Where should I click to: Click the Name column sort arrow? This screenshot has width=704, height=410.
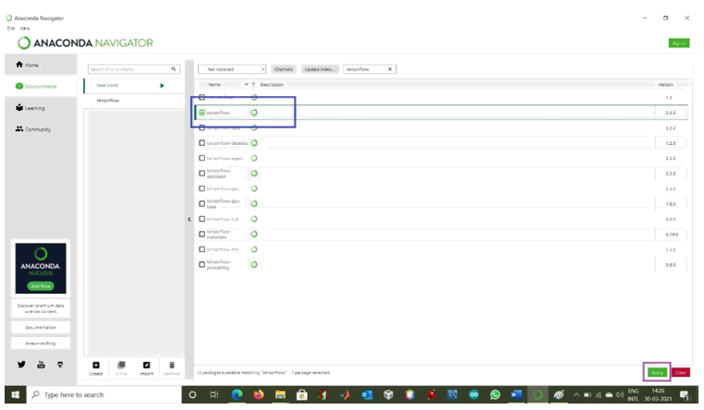246,84
